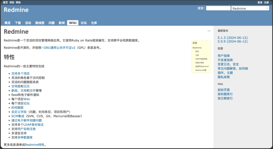Open the three-dots actions menu
This screenshot has height=149, width=273.
(x=209, y=31)
